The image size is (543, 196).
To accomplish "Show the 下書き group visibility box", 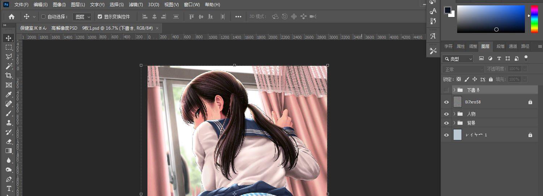I will (x=446, y=90).
